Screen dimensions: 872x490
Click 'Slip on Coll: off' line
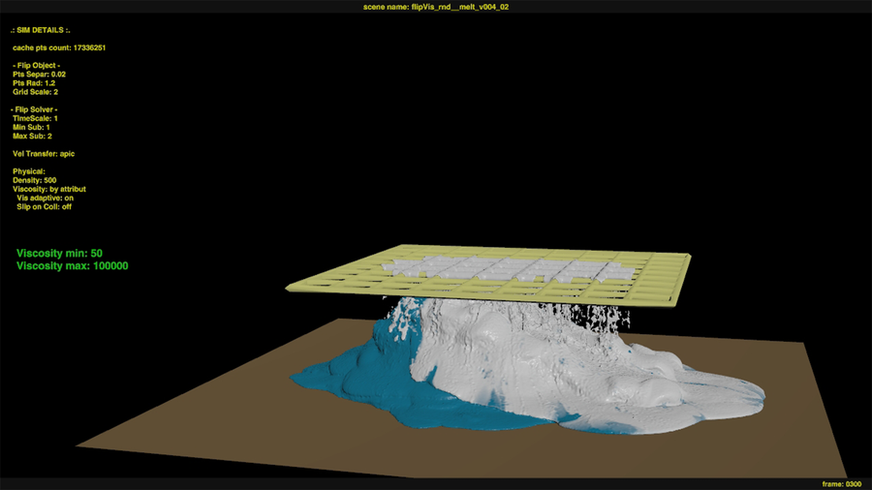tap(44, 207)
